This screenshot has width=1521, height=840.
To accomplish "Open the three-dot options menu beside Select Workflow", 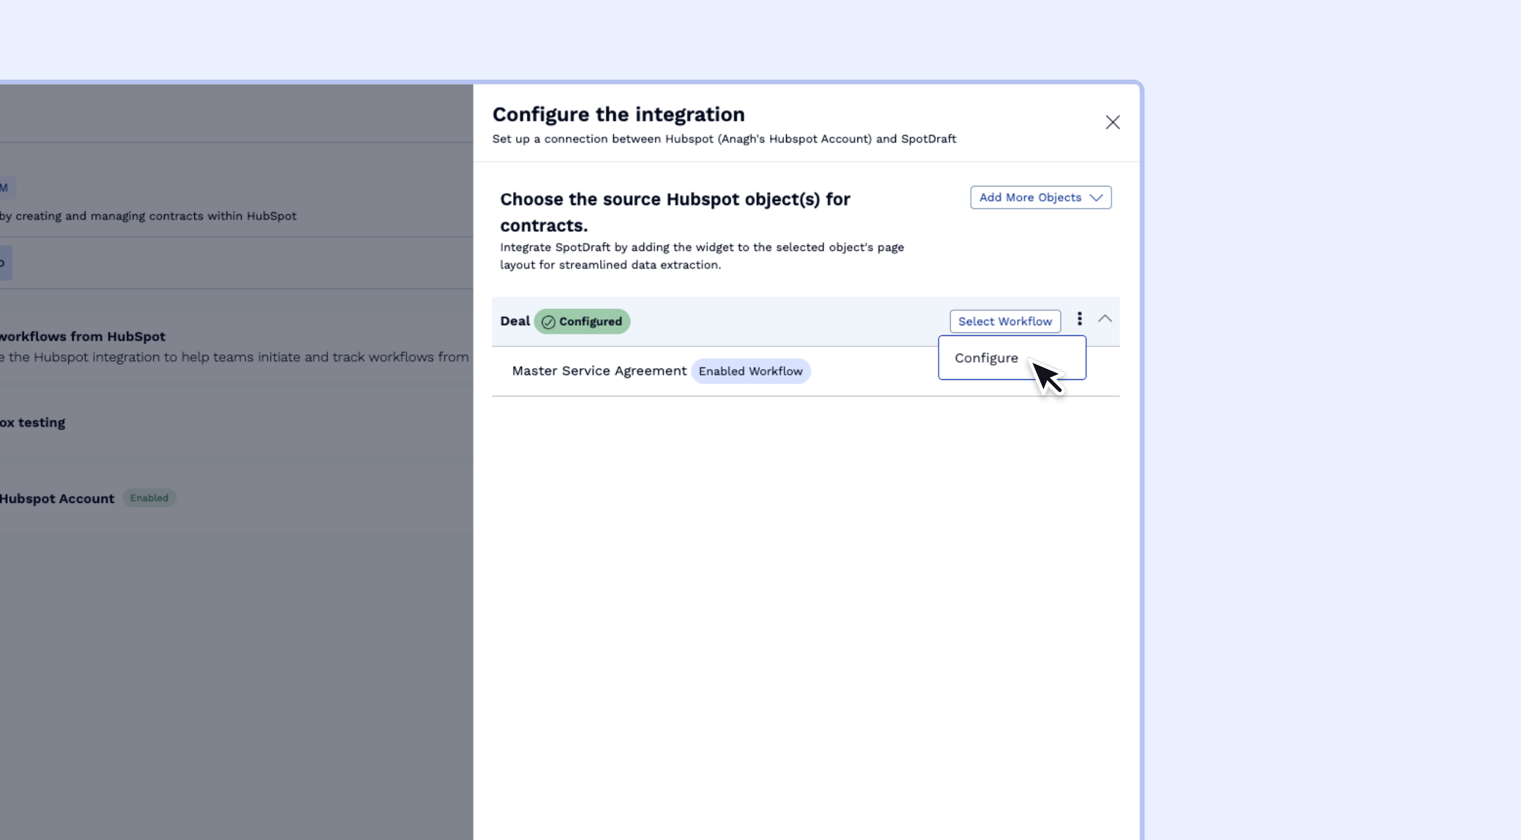I will pyautogui.click(x=1080, y=319).
